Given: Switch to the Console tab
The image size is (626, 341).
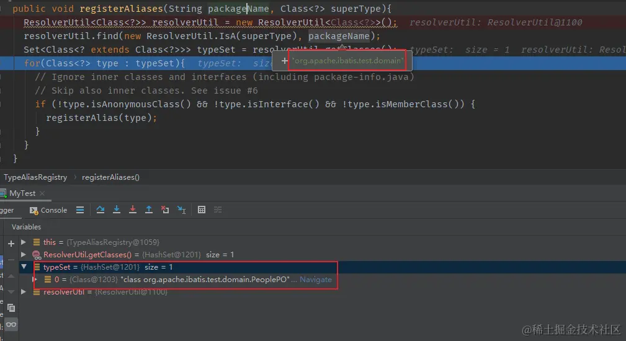Looking at the screenshot, I should pyautogui.click(x=48, y=210).
